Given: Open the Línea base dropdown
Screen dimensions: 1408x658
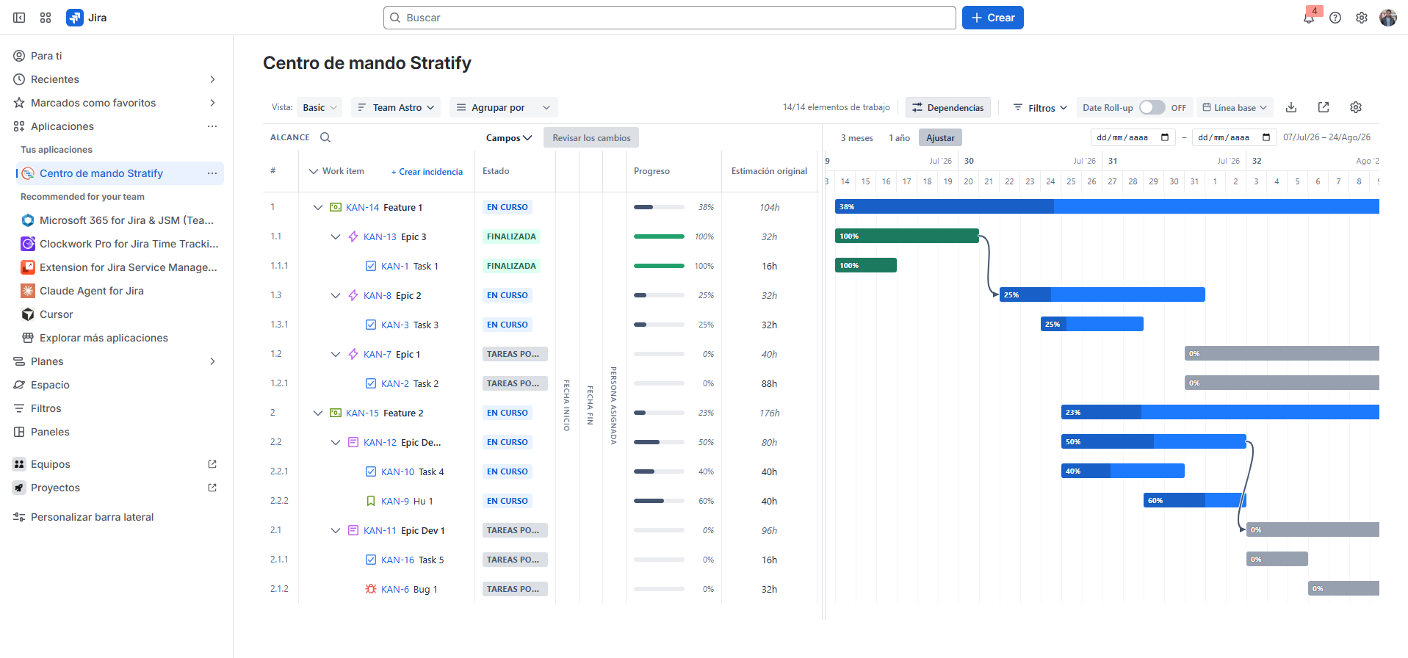Looking at the screenshot, I should point(1235,107).
